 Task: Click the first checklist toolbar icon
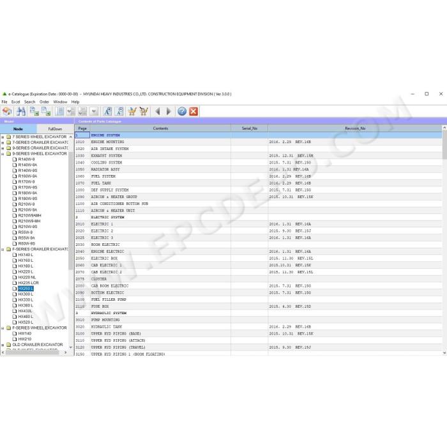(71, 111)
